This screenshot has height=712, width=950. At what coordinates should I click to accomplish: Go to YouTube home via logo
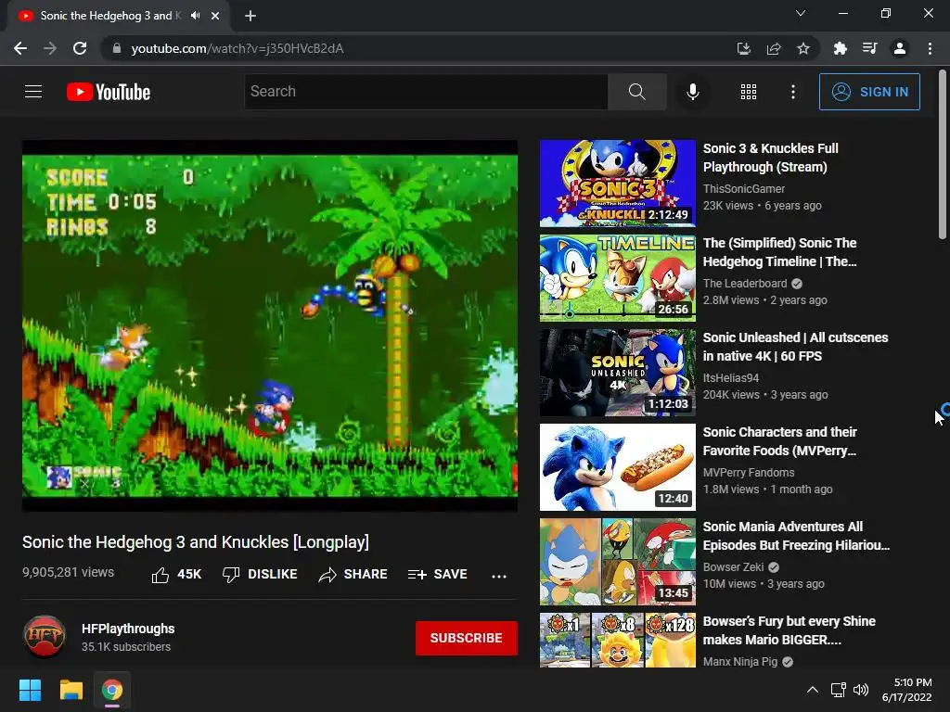point(109,92)
